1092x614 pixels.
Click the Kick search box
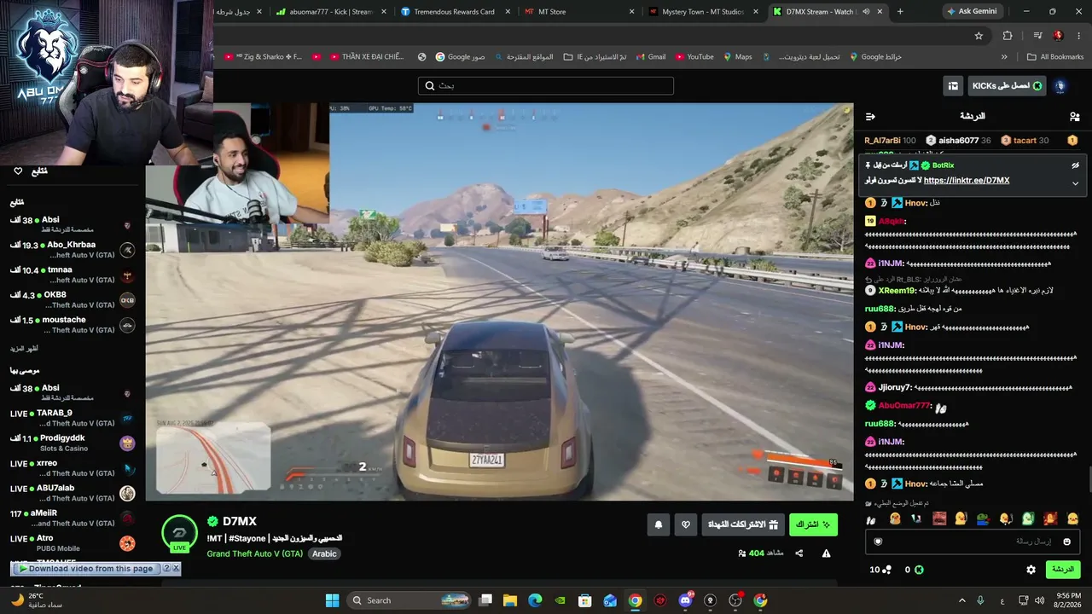[546, 86]
